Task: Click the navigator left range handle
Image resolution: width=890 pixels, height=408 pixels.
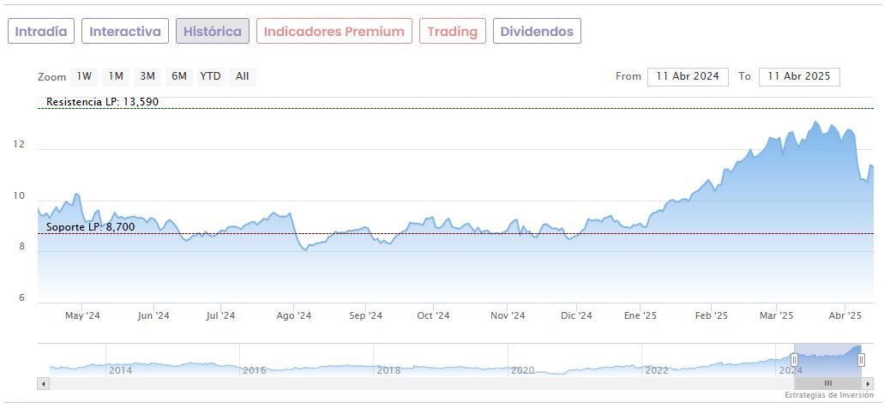Action: (x=795, y=360)
